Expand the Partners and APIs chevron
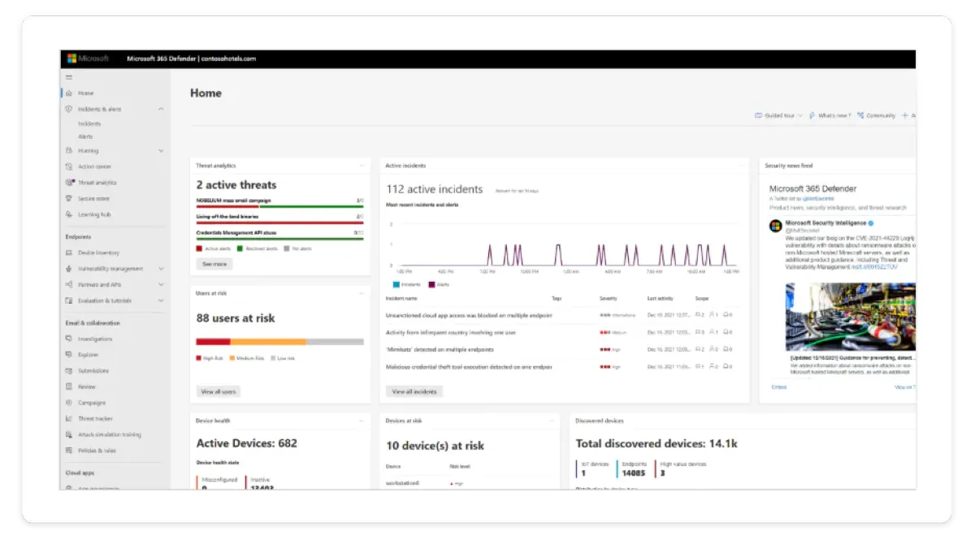This screenshot has height=540, width=975. [x=160, y=285]
